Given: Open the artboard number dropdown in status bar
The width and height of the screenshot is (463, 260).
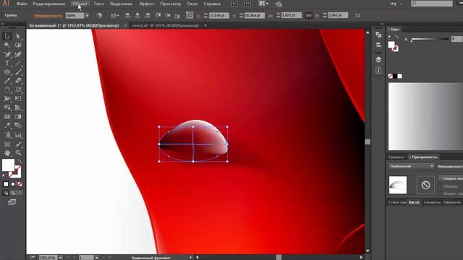Looking at the screenshot, I should pyautogui.click(x=96, y=258).
